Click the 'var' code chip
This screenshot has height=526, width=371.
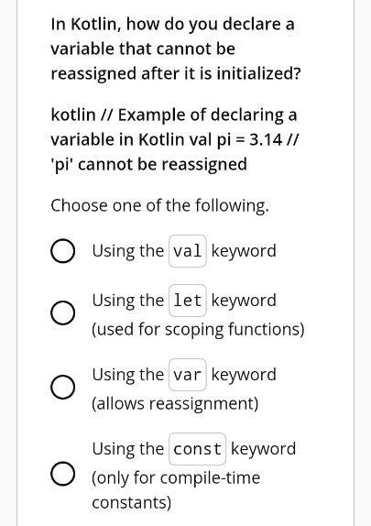[188, 375]
